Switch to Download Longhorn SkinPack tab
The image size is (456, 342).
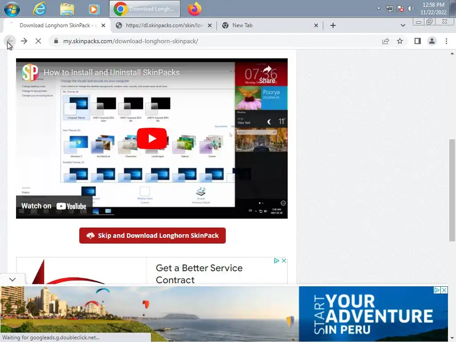point(57,25)
